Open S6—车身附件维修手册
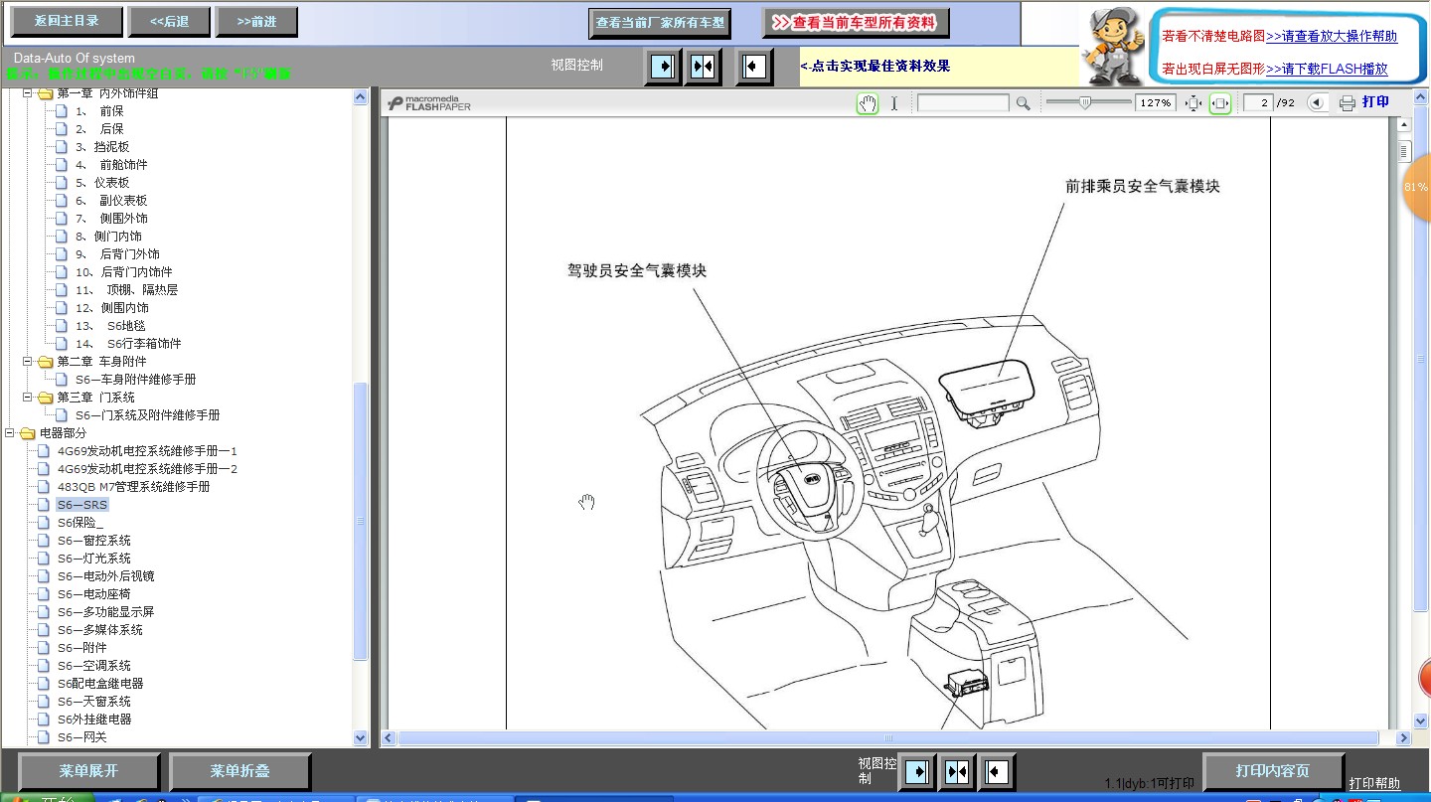 pos(135,380)
